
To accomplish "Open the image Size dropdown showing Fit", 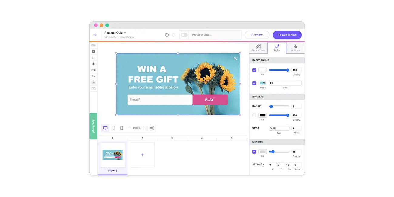I will [285, 83].
